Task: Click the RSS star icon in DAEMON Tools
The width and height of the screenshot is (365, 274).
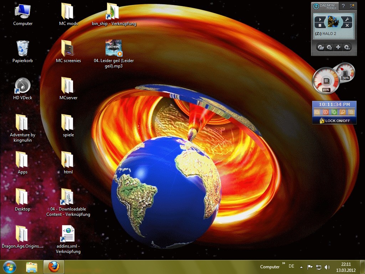Action: 352,6
